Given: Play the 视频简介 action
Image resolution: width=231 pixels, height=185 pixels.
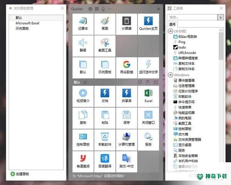Looking at the screenshot, I should (83, 96).
